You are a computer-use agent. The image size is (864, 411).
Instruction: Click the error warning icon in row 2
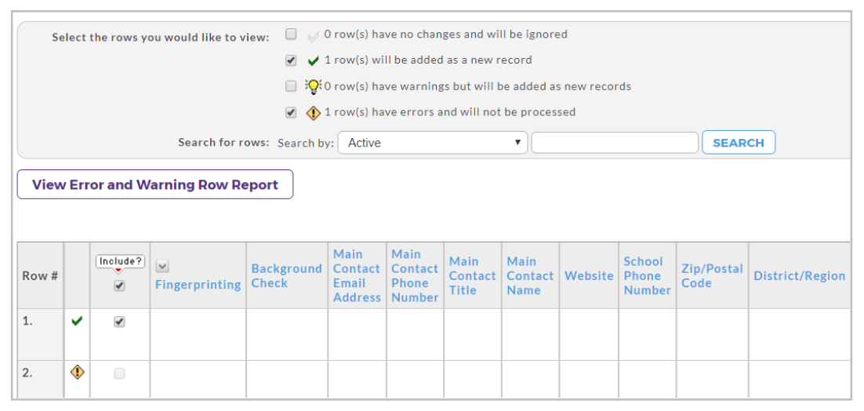coord(78,373)
